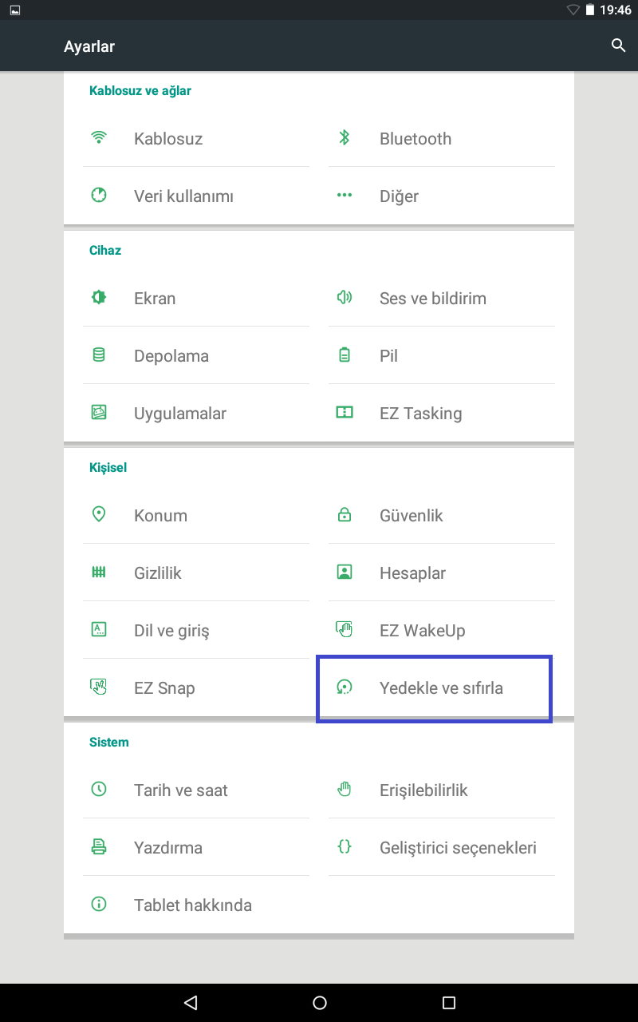The image size is (638, 1022).
Task: Open Geliştirici seçenekleri developer options
Action: 458,848
